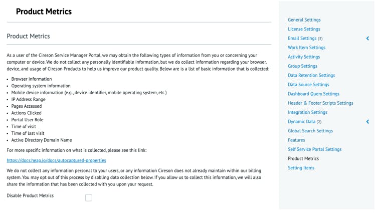
Task: Go to Dashboard Query Settings
Action: [313, 94]
